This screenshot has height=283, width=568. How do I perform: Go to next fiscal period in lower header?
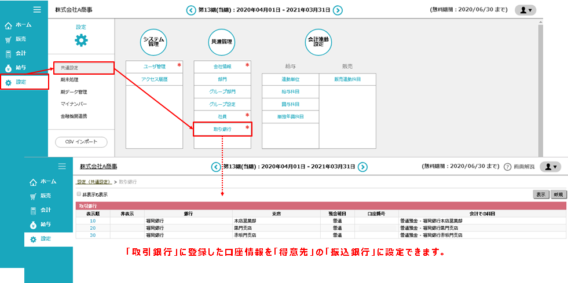(x=362, y=167)
